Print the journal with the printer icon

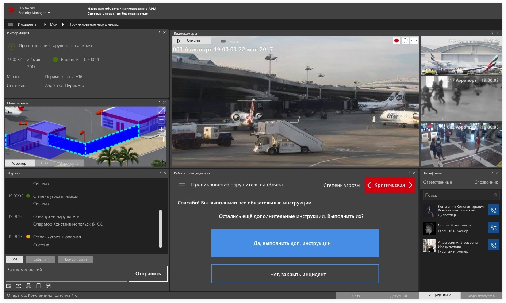(28, 286)
